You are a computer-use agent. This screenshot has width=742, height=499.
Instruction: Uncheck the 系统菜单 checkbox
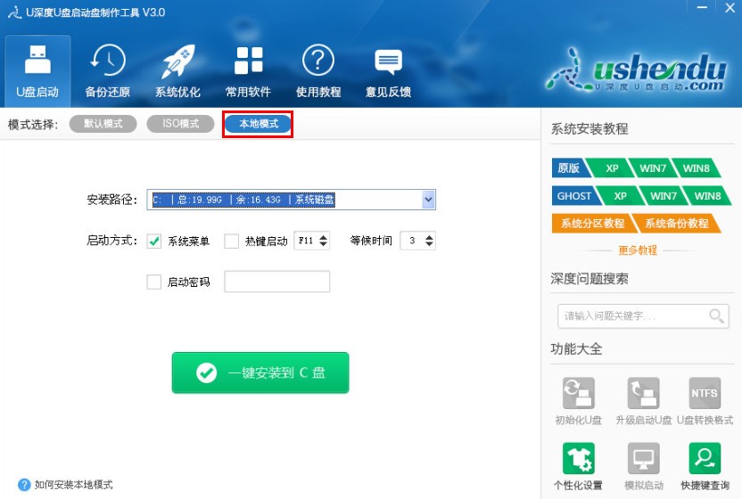(x=153, y=241)
